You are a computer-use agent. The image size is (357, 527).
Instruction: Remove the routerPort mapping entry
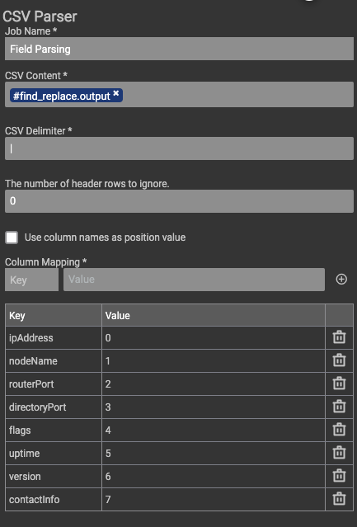[x=339, y=383]
